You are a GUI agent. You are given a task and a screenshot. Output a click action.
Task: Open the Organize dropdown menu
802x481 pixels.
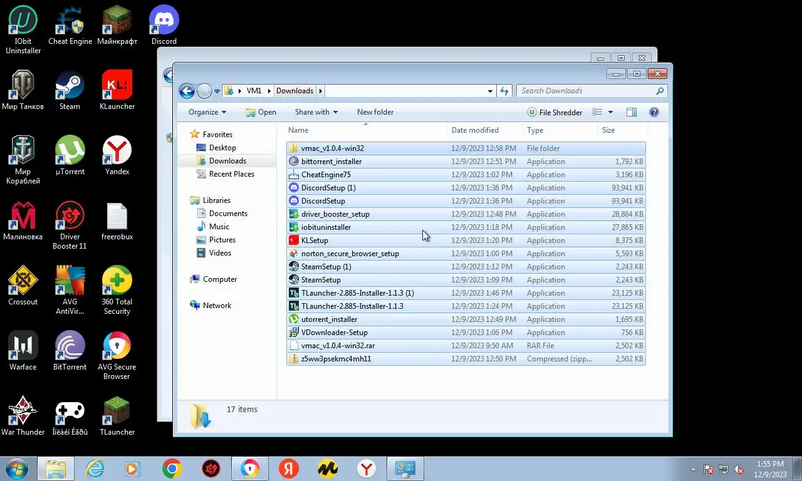tap(207, 112)
